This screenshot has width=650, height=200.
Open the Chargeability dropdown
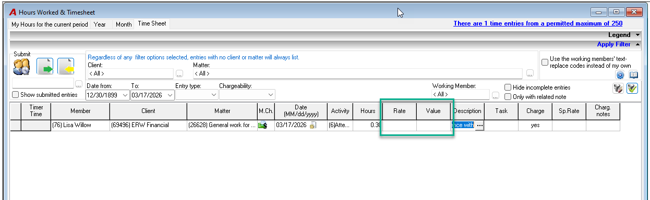tap(270, 95)
